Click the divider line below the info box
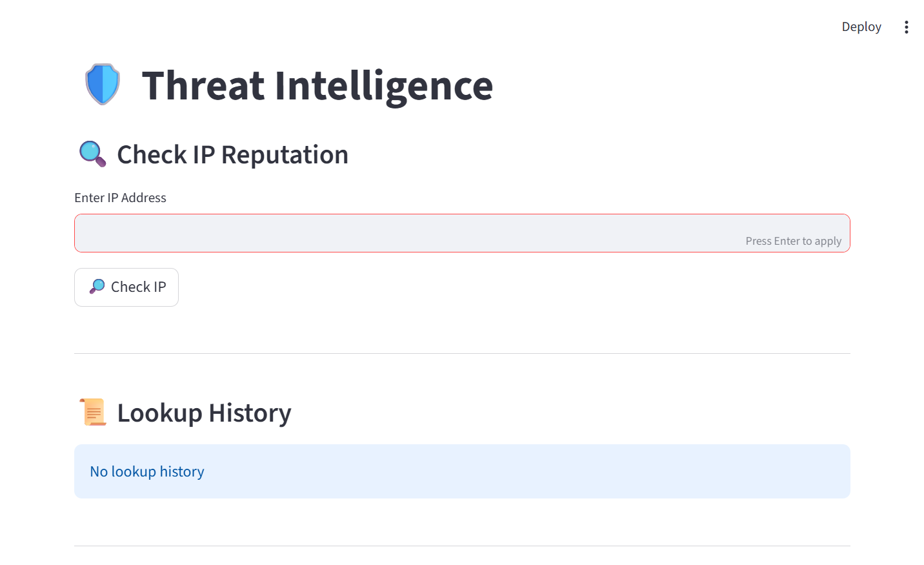This screenshot has width=924, height=565. click(x=462, y=546)
